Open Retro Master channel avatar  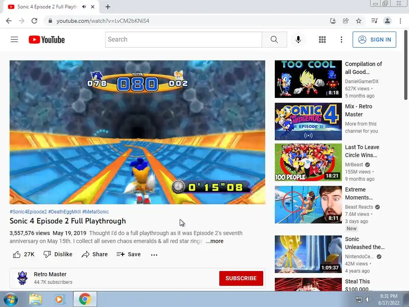coord(22,278)
